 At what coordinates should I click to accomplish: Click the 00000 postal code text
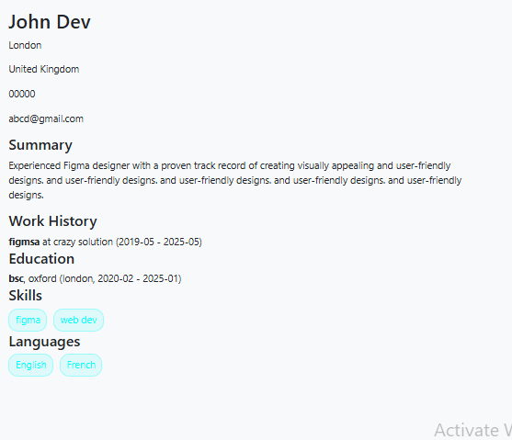pos(22,94)
